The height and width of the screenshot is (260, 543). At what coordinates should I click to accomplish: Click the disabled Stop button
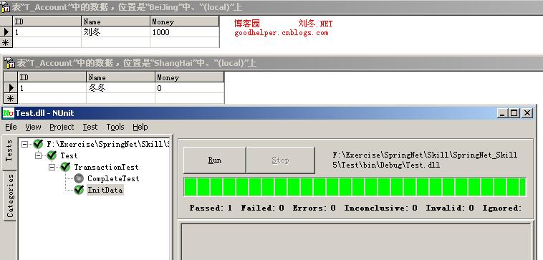coord(281,160)
